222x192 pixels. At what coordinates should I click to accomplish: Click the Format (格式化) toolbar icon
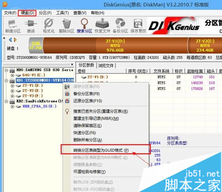(x=49, y=24)
